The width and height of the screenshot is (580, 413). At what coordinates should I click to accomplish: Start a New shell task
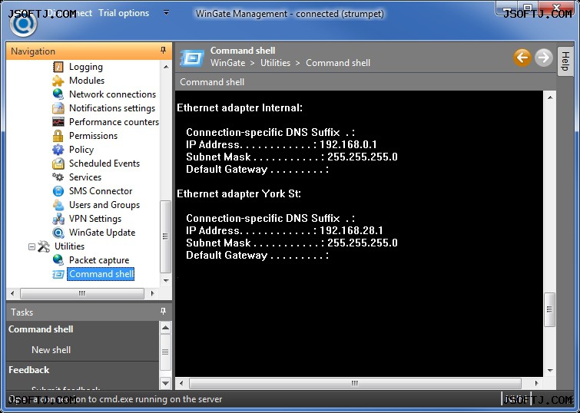(51, 350)
